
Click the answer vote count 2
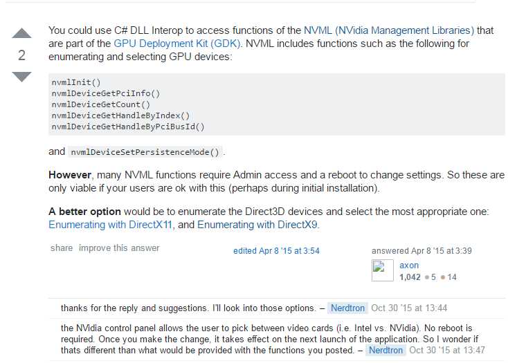21,55
